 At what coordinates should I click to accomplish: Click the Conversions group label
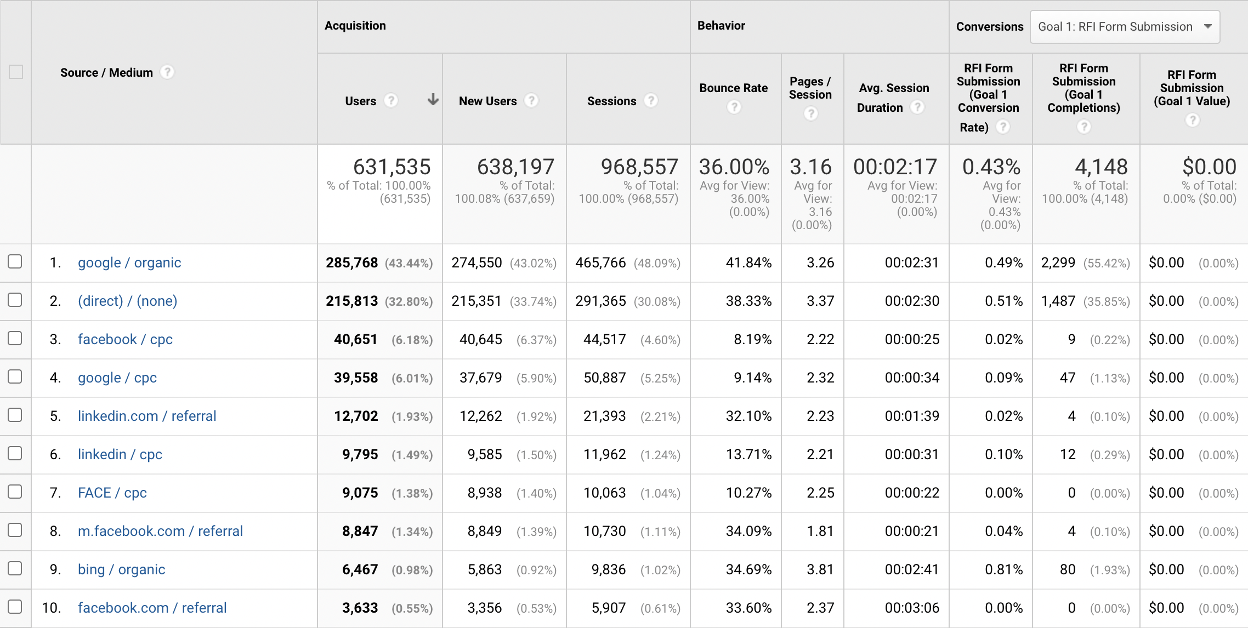pyautogui.click(x=990, y=26)
